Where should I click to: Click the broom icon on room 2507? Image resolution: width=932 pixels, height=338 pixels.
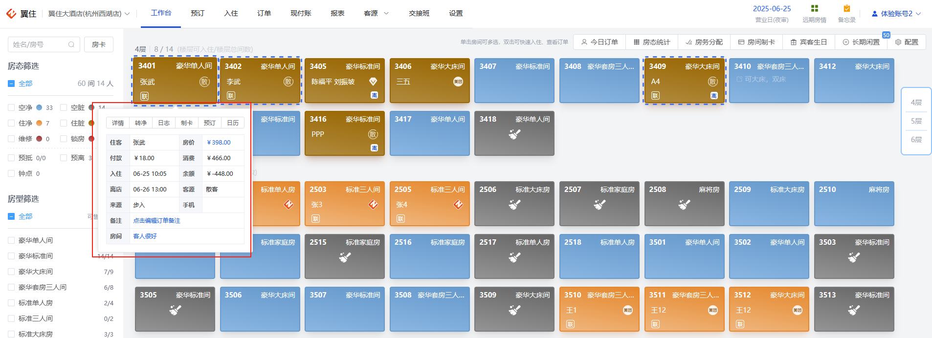tap(599, 205)
